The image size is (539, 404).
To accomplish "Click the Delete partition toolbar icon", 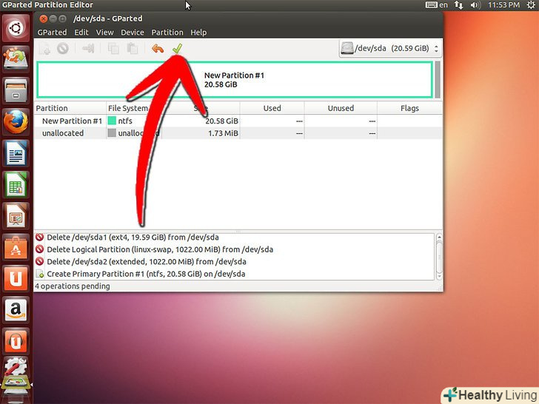I will click(63, 48).
